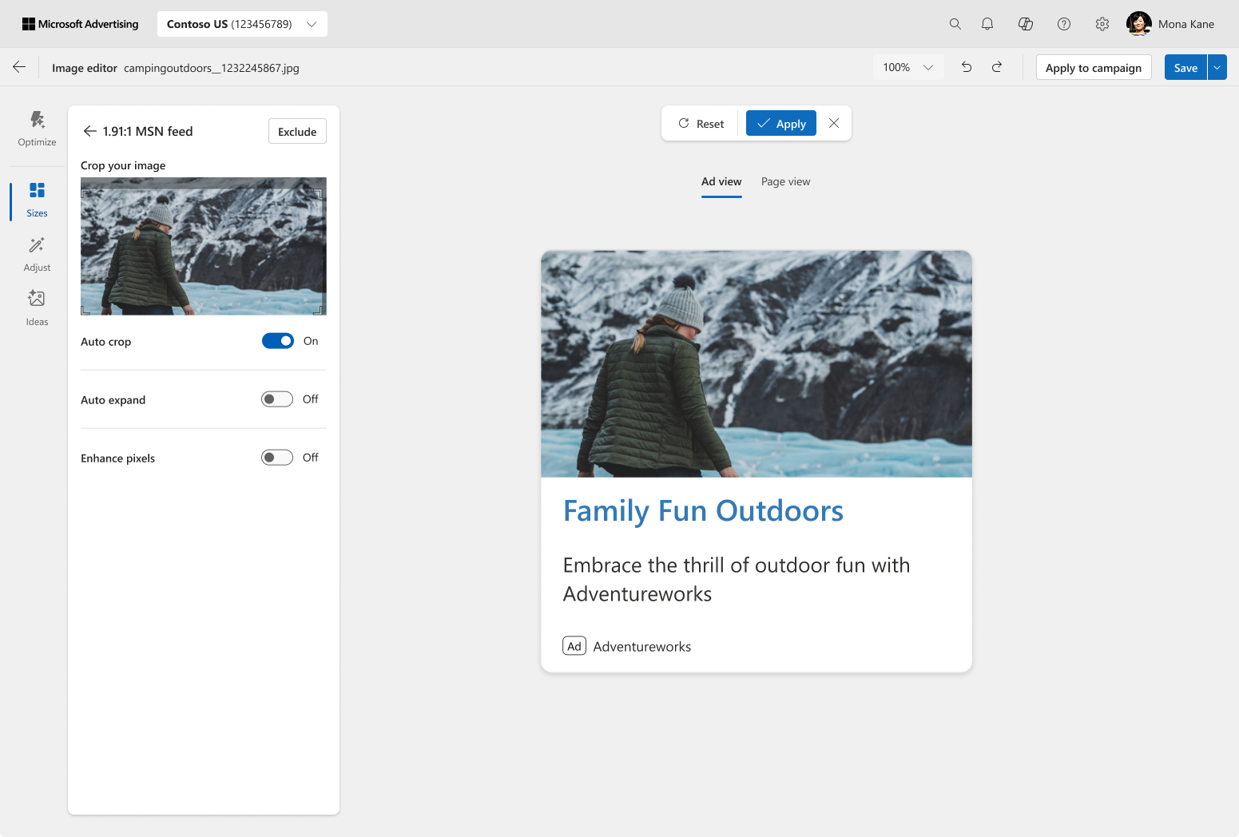Screen dimensions: 1239x837
Task: Enable Auto expand toggle
Action: coord(277,399)
